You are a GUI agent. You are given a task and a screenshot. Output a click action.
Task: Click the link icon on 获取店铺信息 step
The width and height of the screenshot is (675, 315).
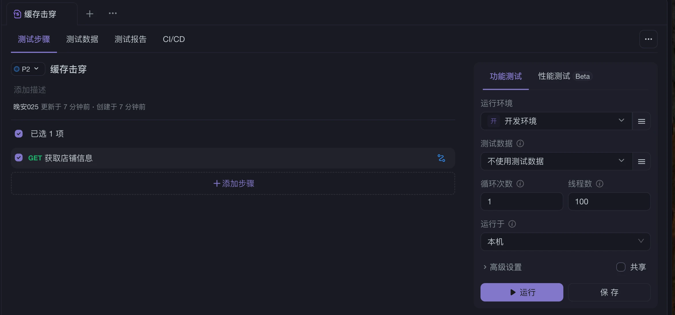441,158
